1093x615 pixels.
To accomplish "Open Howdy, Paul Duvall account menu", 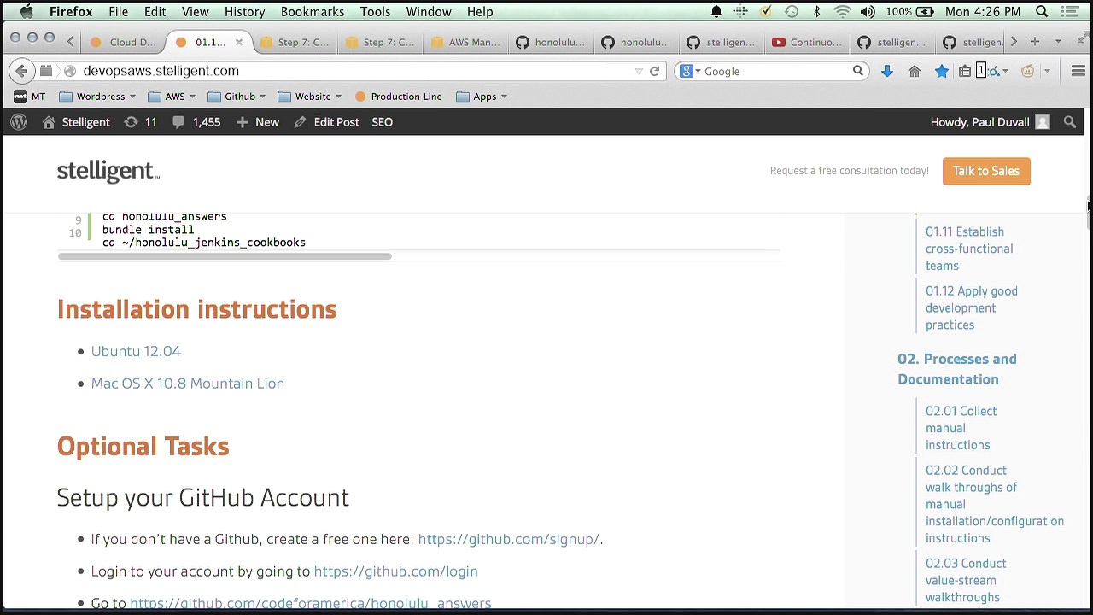I will [x=990, y=122].
